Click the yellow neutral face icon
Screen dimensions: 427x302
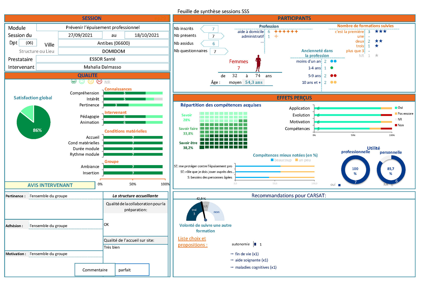point(91,81)
